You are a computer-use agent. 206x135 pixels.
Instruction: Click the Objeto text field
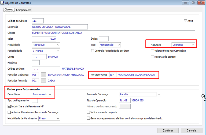click(x=113, y=33)
